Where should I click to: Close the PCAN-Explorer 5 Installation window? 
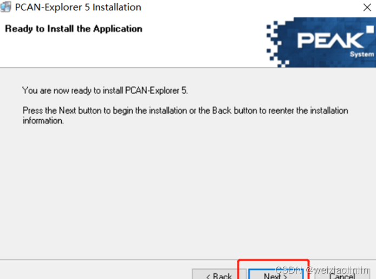[x=367, y=7]
